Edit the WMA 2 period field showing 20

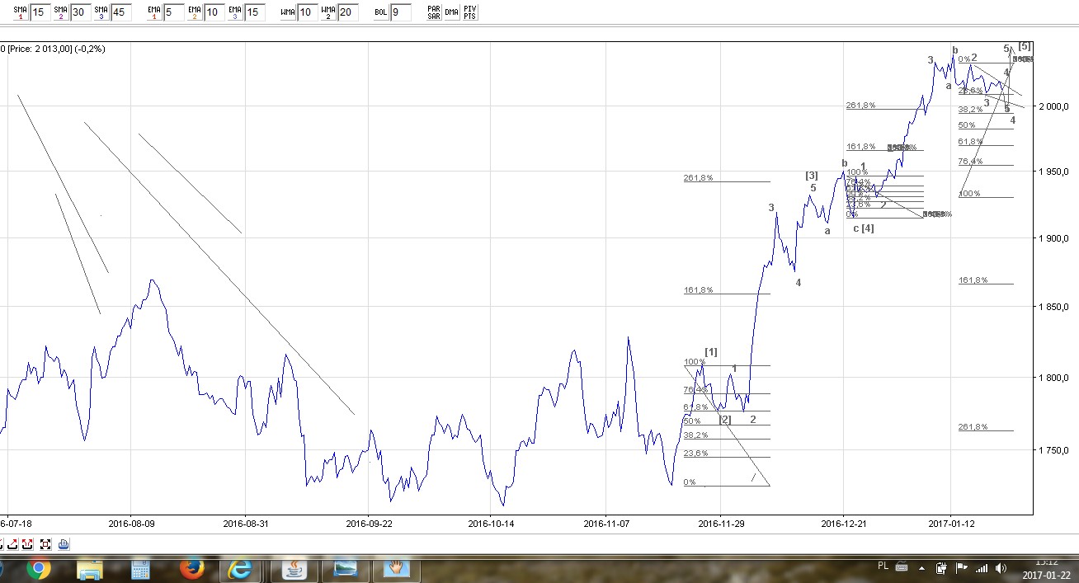click(x=347, y=12)
